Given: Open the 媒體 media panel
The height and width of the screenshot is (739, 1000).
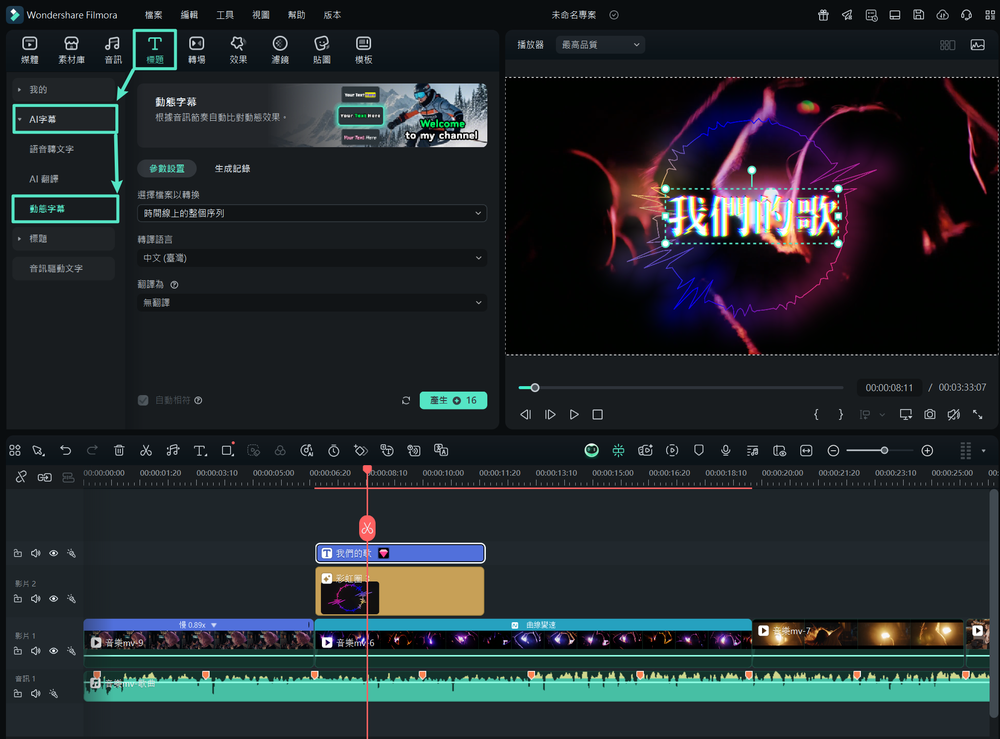Looking at the screenshot, I should click(x=30, y=50).
